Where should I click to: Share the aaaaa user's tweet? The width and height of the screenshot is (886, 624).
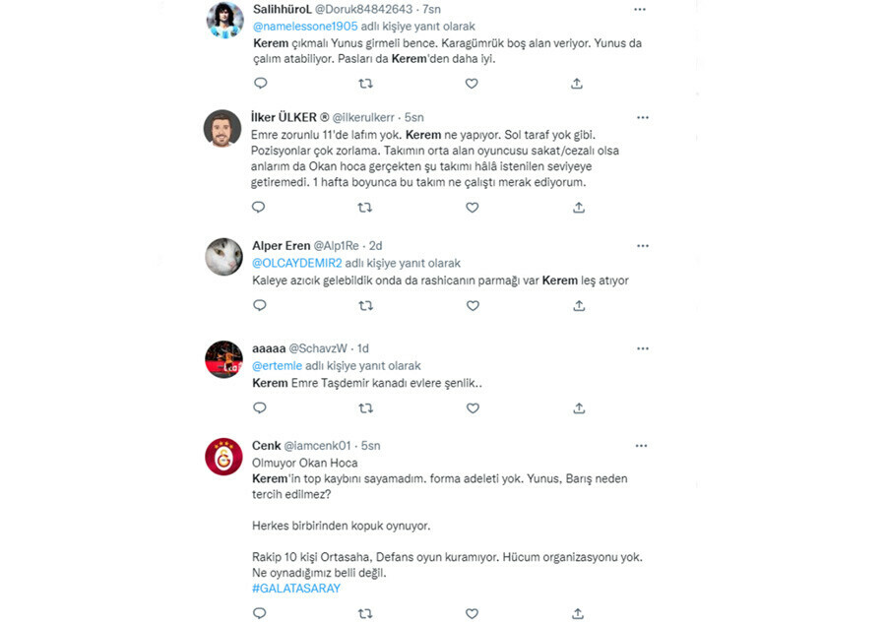[x=579, y=407]
